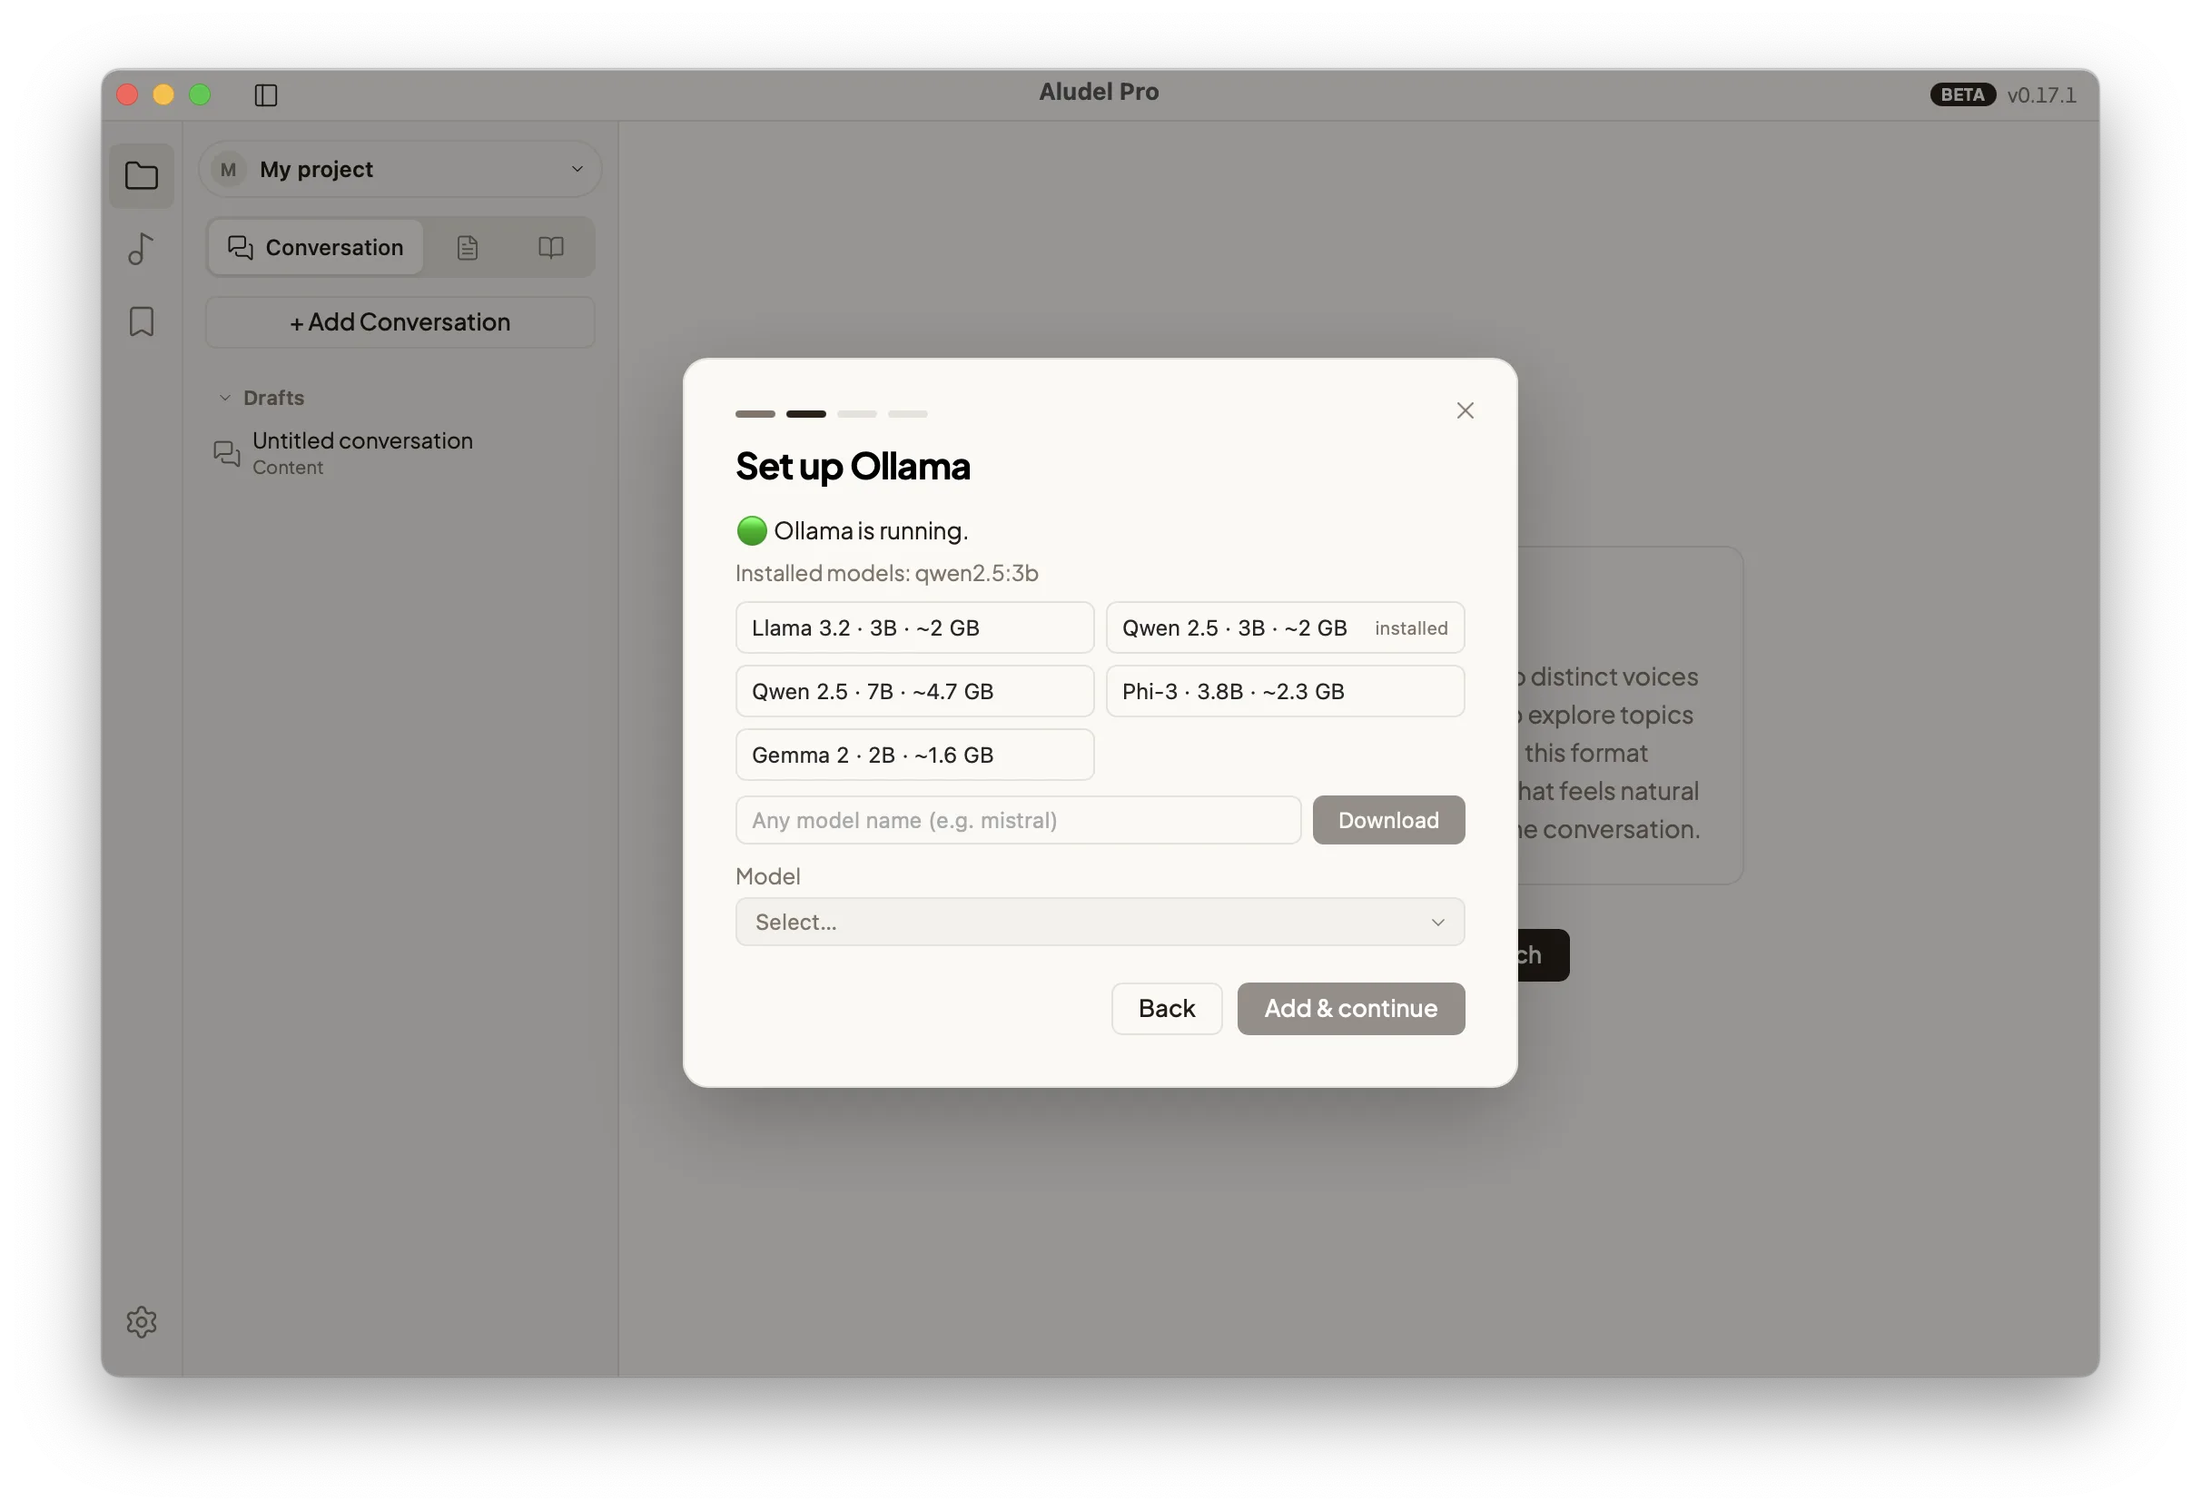
Task: Open the Model Select dropdown
Action: tap(1099, 921)
